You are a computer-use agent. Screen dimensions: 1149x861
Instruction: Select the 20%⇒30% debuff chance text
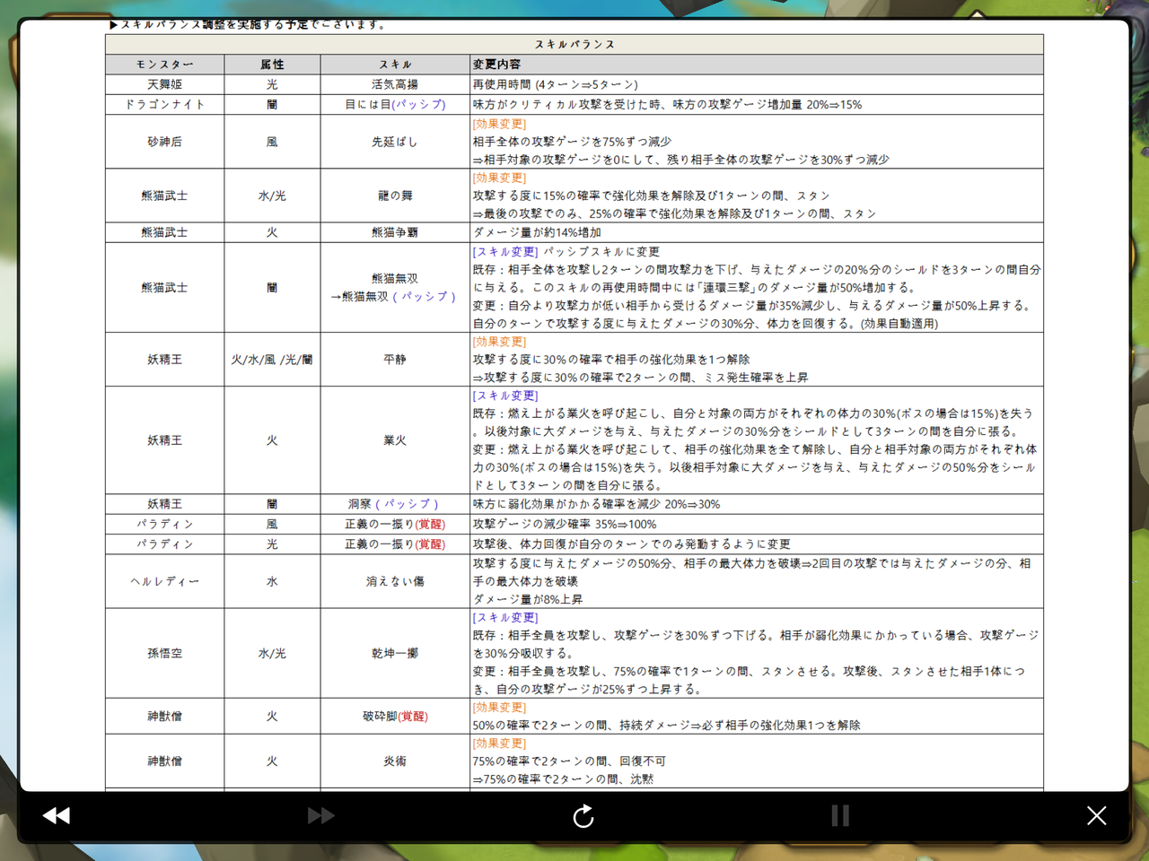[x=692, y=504]
